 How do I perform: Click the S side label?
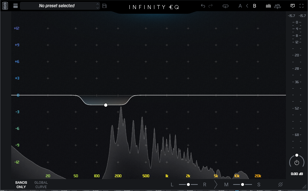259,185
